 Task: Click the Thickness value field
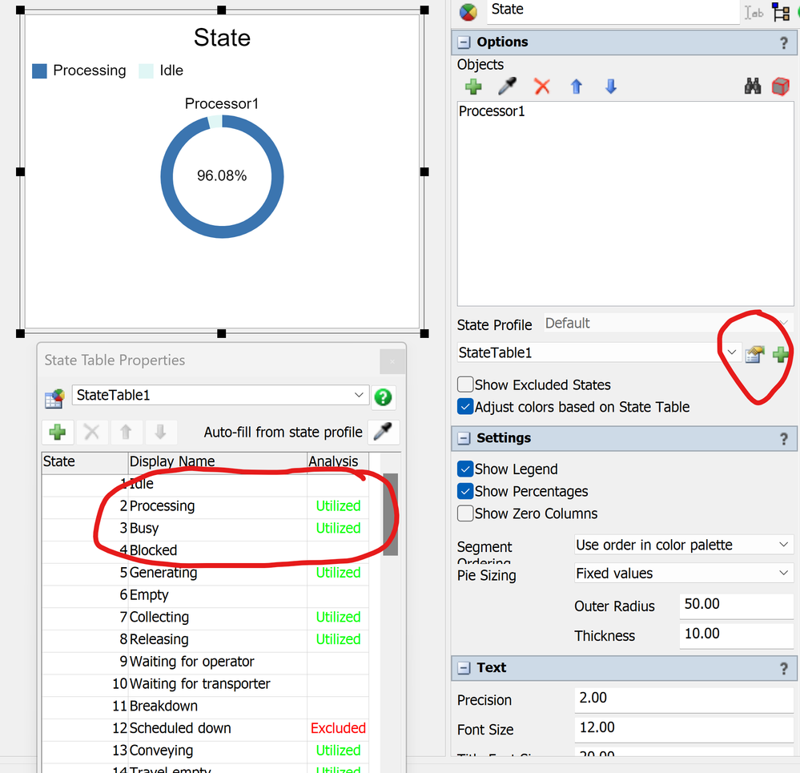pyautogui.click(x=736, y=634)
